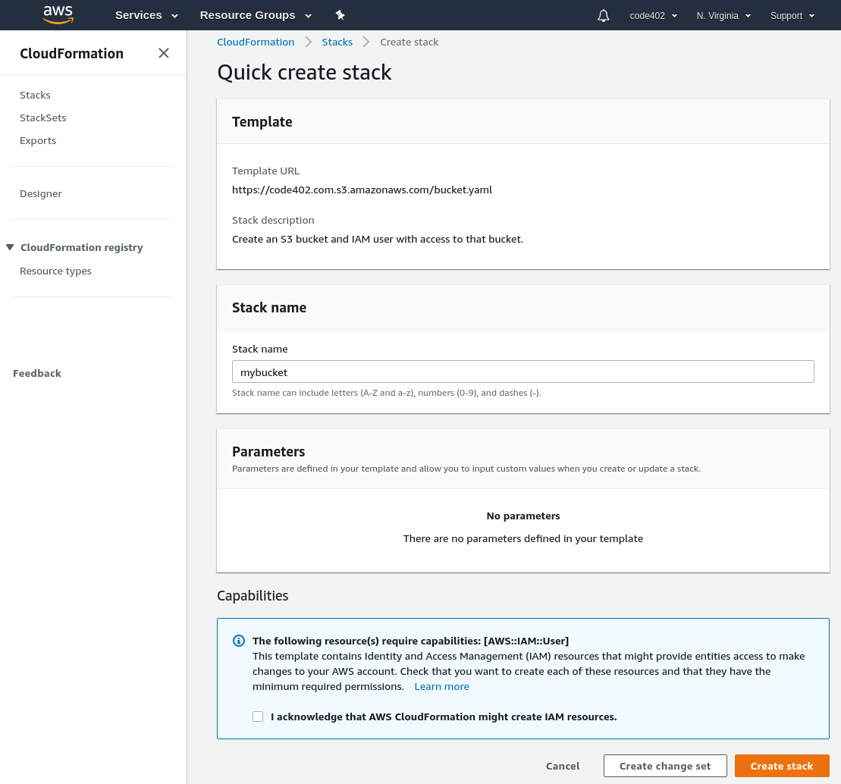This screenshot has height=784, width=841.
Task: Click the 'There are no parameters defined' text
Action: pyautogui.click(x=523, y=538)
